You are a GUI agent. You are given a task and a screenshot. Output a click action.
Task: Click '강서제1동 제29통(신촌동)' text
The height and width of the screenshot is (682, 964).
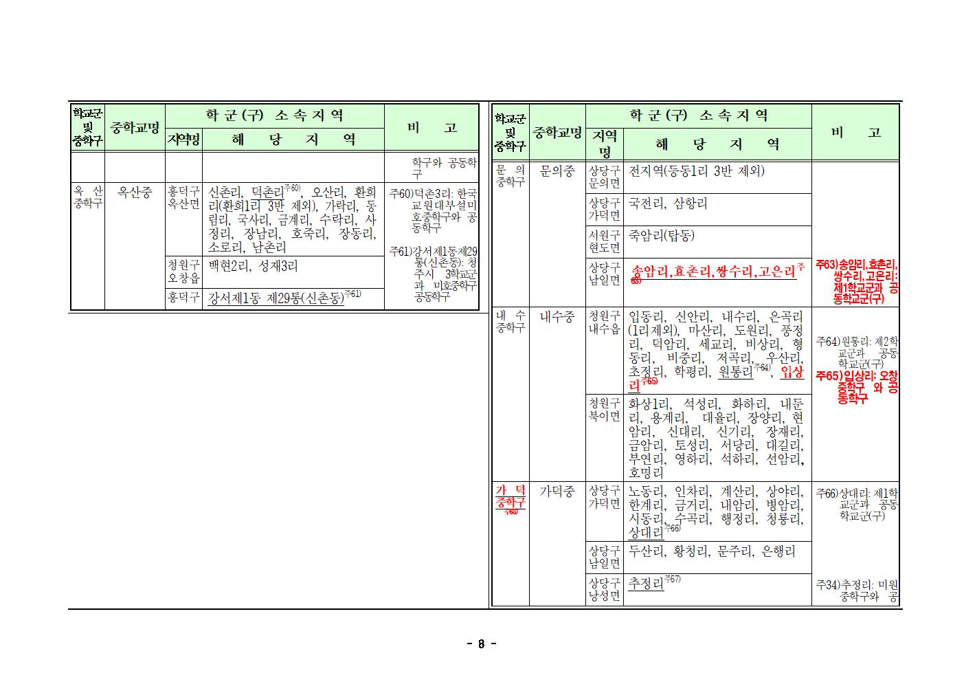tap(276, 298)
